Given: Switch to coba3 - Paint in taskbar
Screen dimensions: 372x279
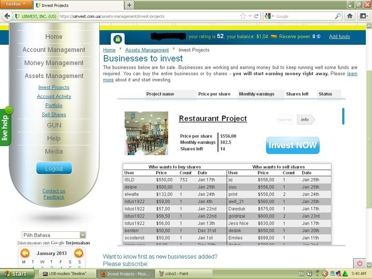Looking at the screenshot, I should [184, 274].
